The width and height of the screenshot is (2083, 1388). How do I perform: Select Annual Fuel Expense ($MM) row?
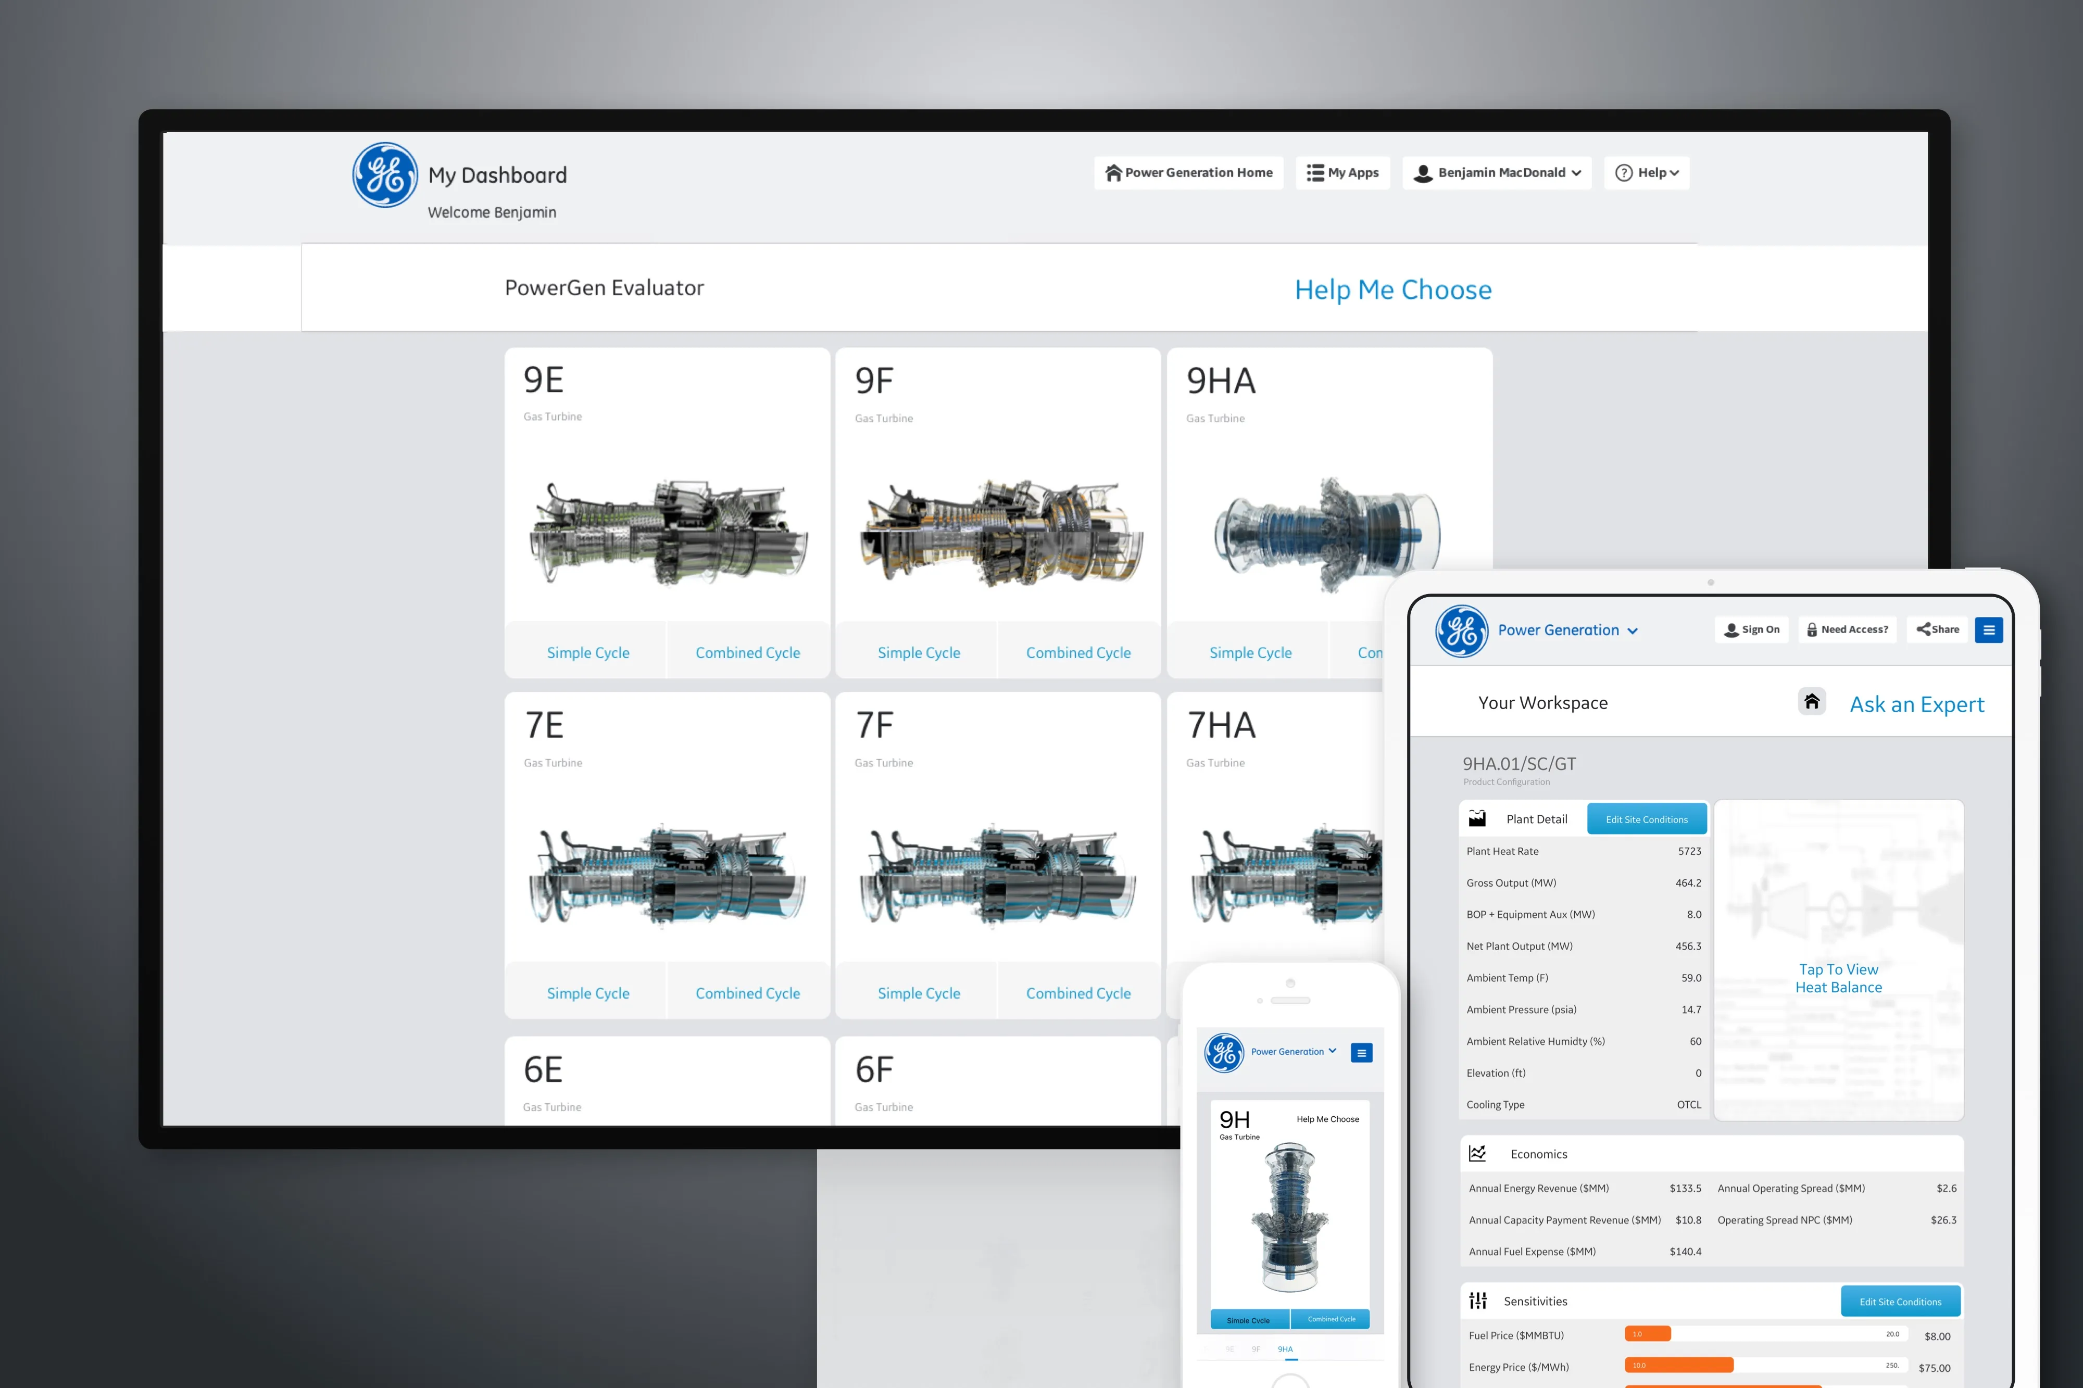[1586, 1252]
